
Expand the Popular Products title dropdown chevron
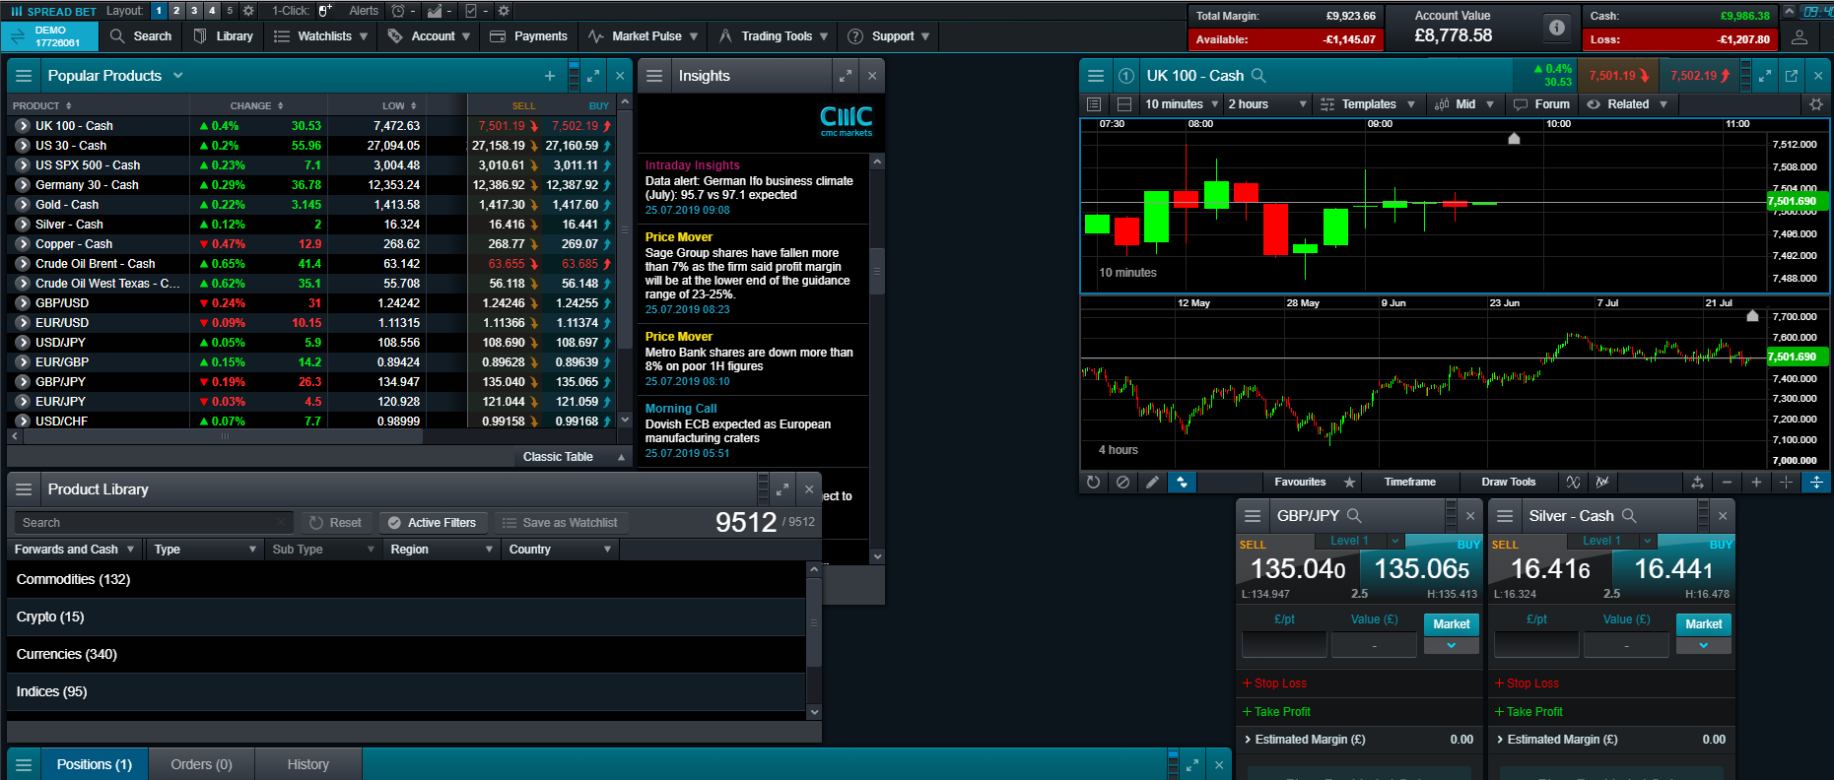pyautogui.click(x=178, y=76)
